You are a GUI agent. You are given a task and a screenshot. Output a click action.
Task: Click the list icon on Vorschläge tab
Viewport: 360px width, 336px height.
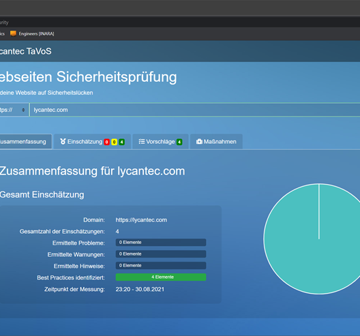[142, 141]
